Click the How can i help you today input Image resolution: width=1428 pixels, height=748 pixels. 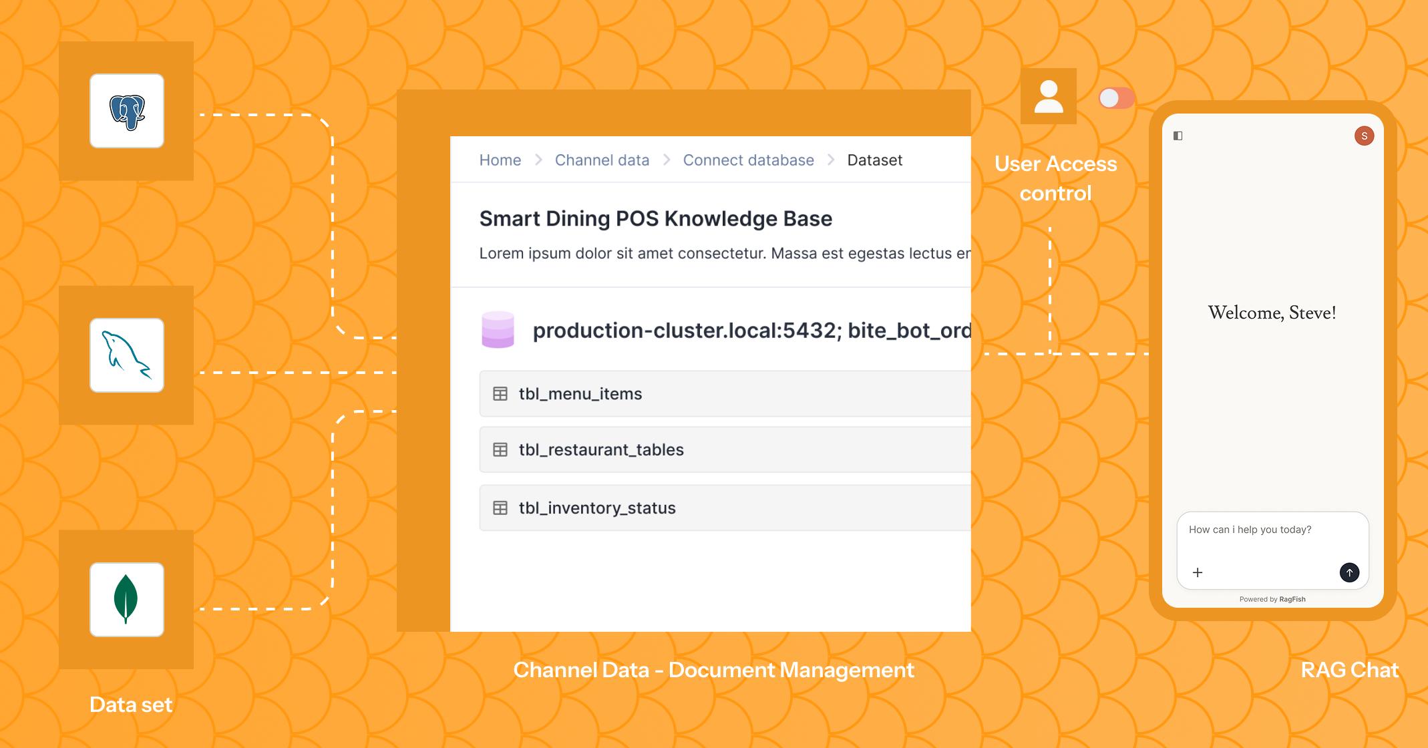click(1272, 550)
